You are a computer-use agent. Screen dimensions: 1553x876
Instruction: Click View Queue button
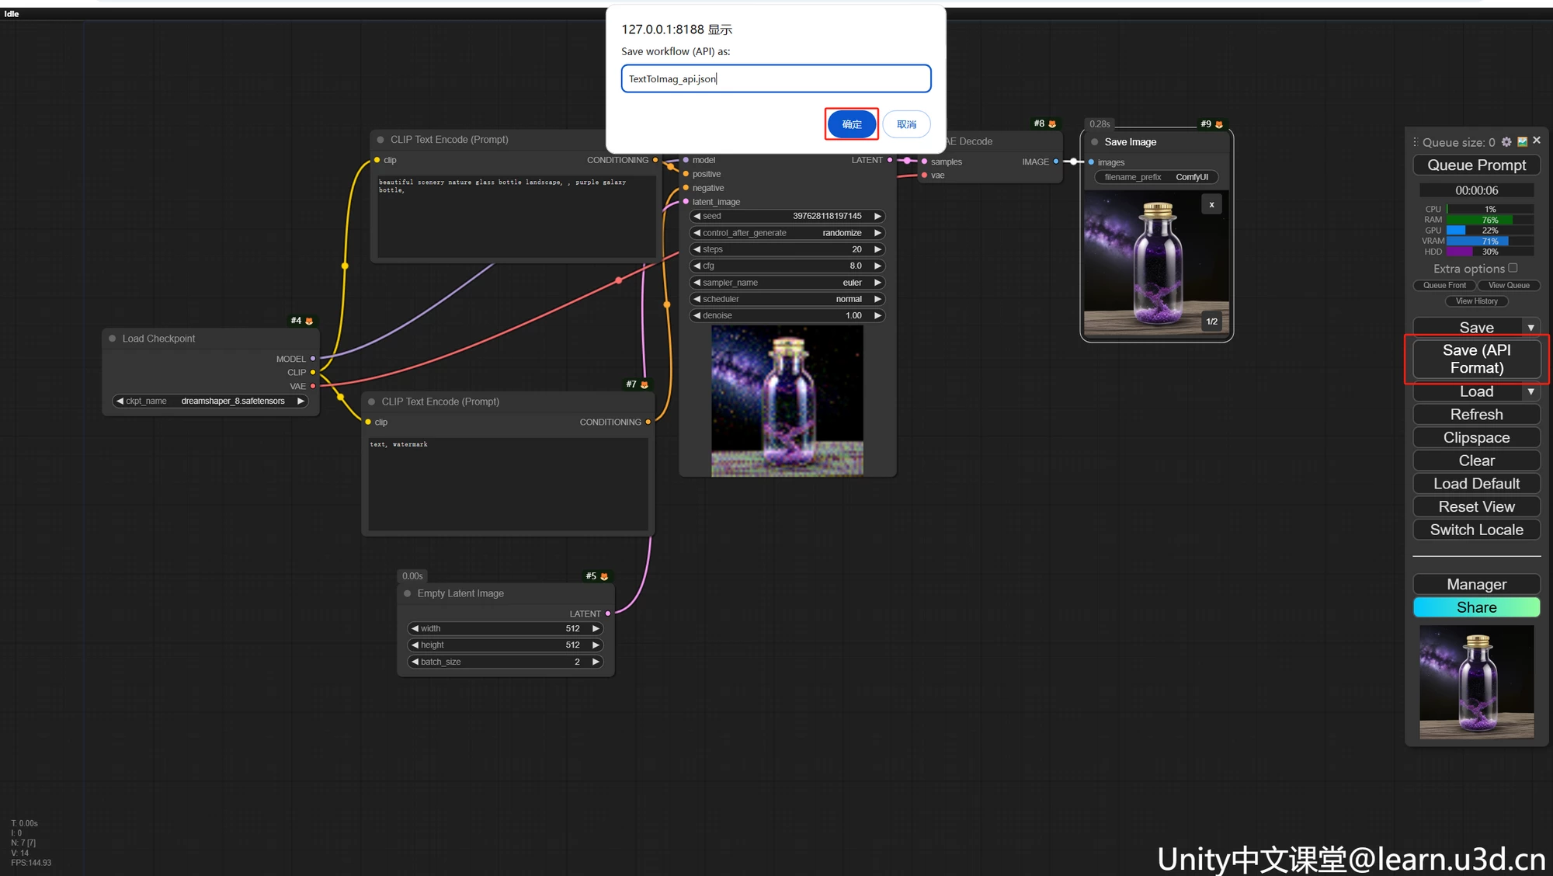[x=1508, y=285]
